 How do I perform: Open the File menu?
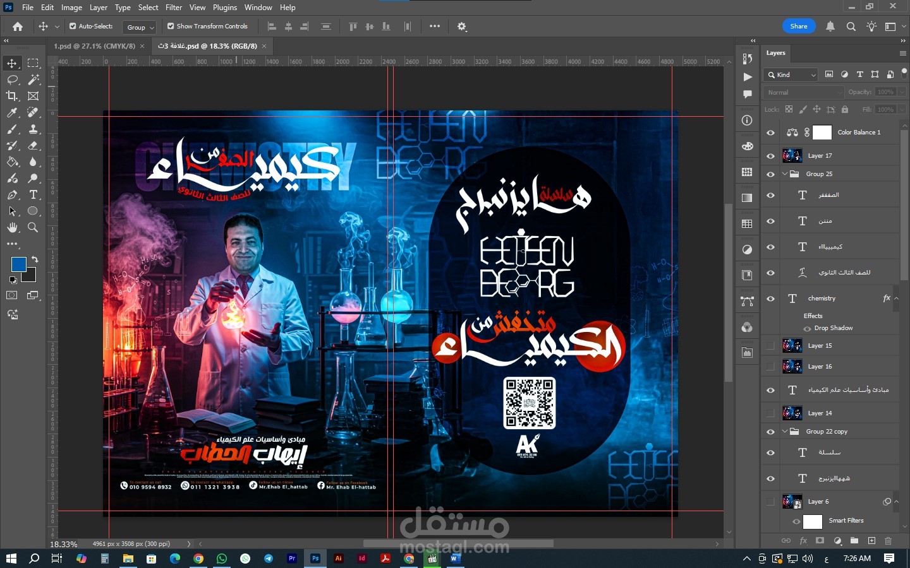point(28,8)
